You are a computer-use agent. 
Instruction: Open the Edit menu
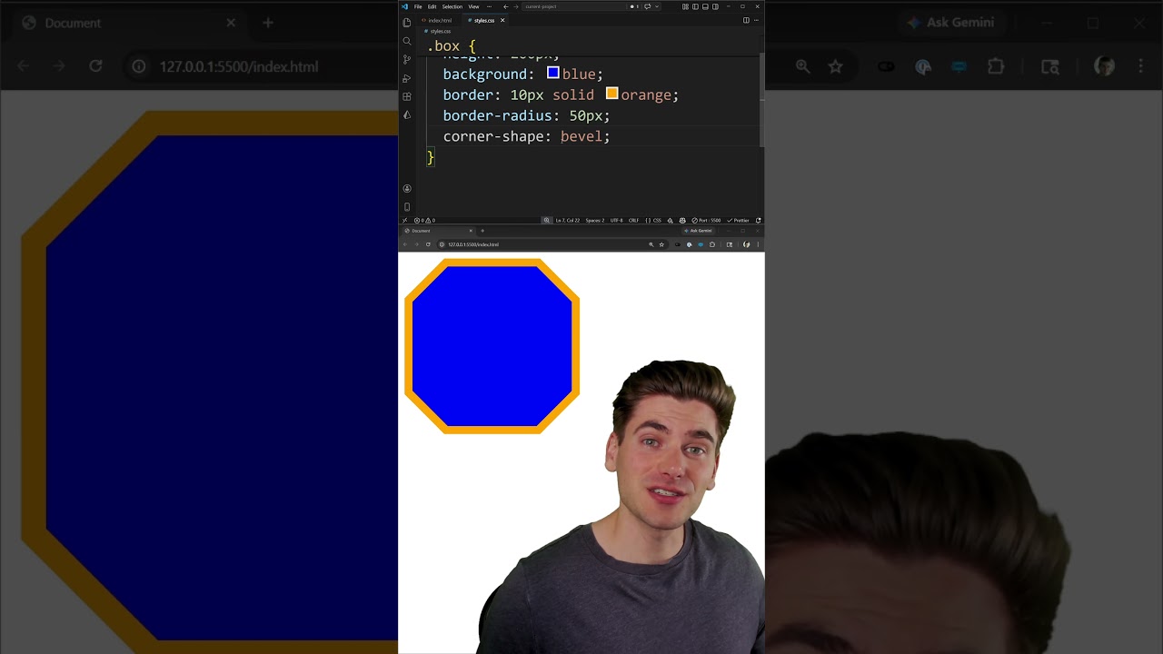point(432,6)
